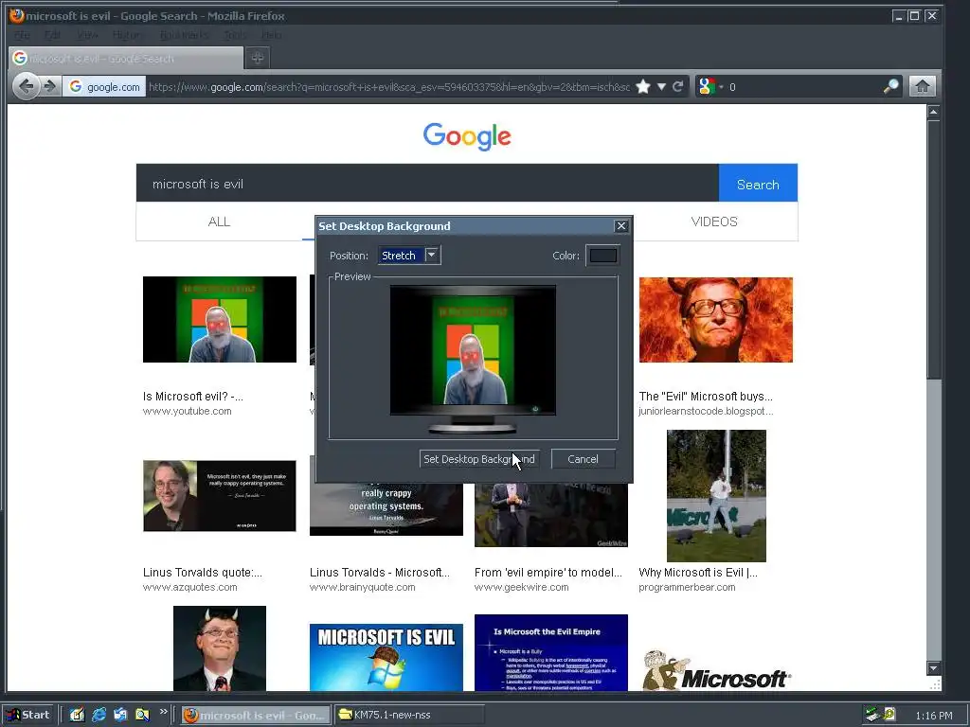This screenshot has height=727, width=970.
Task: Expand the quick launch overflow chevron
Action: [x=163, y=712]
